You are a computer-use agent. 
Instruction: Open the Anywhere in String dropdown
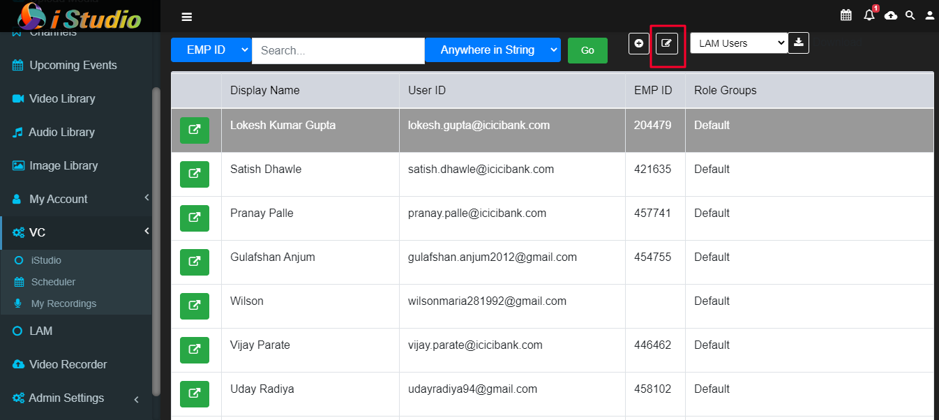pyautogui.click(x=493, y=50)
